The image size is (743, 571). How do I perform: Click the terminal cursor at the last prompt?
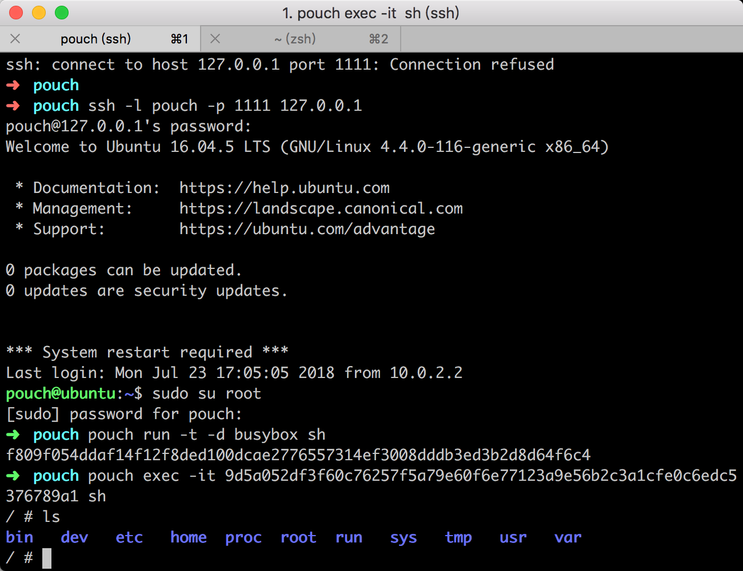tap(47, 558)
